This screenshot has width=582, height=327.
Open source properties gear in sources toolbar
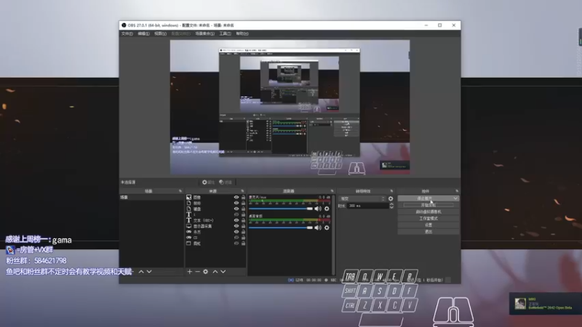coord(206,272)
